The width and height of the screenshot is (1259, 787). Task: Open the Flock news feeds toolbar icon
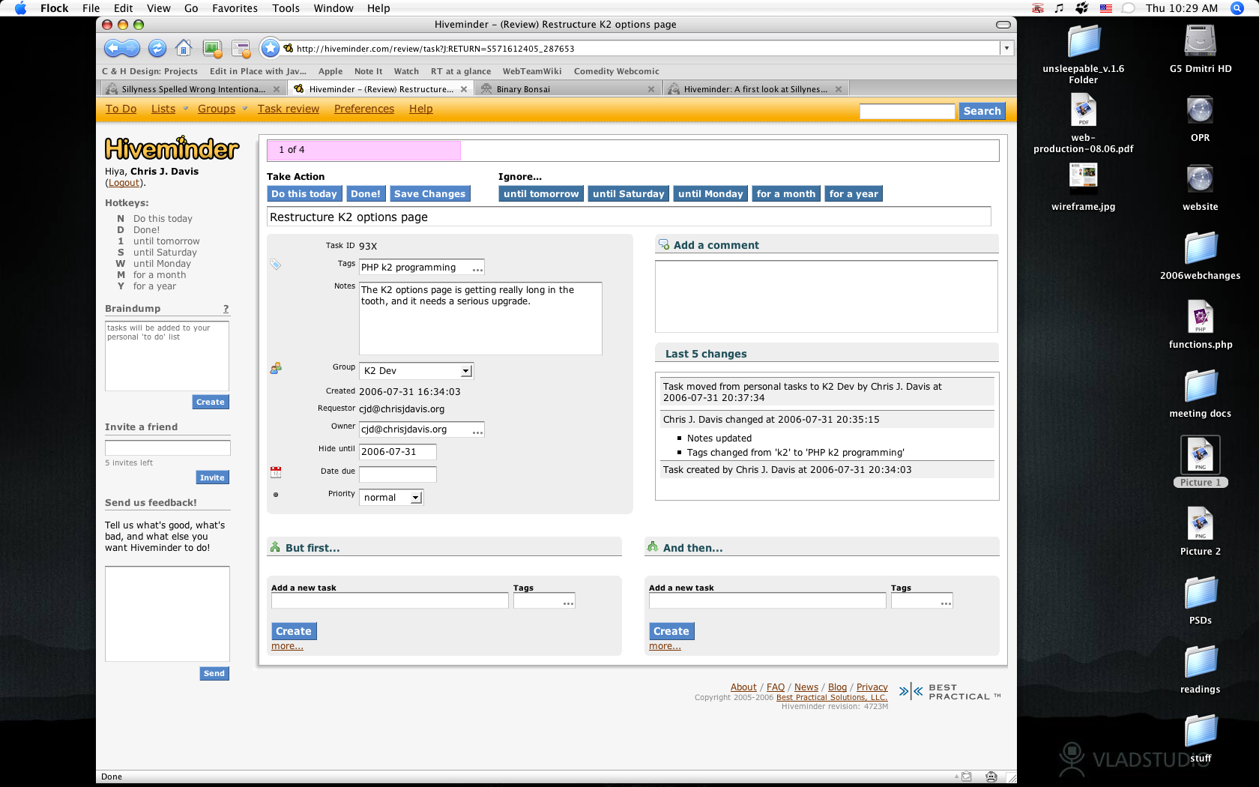[241, 49]
